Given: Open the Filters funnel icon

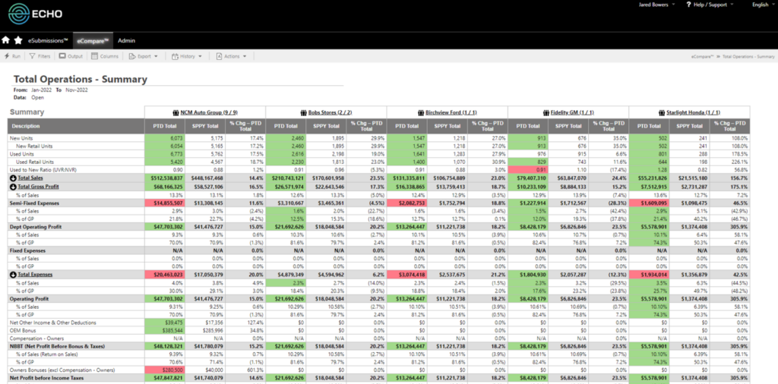Looking at the screenshot, I should (32, 56).
